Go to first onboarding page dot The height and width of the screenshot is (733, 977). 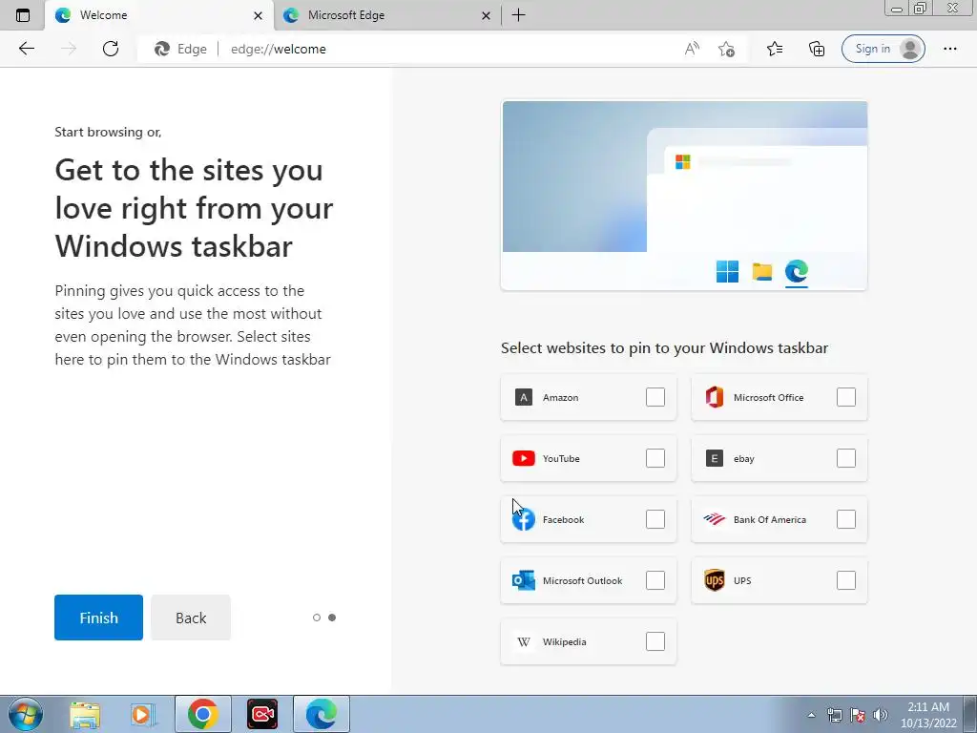tap(317, 618)
